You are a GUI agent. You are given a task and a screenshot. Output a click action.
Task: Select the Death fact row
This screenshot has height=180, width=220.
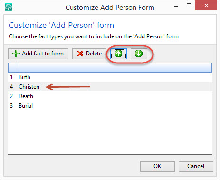click(x=110, y=96)
